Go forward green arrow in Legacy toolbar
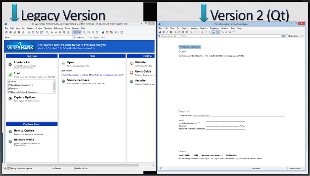 (x=56, y=32)
